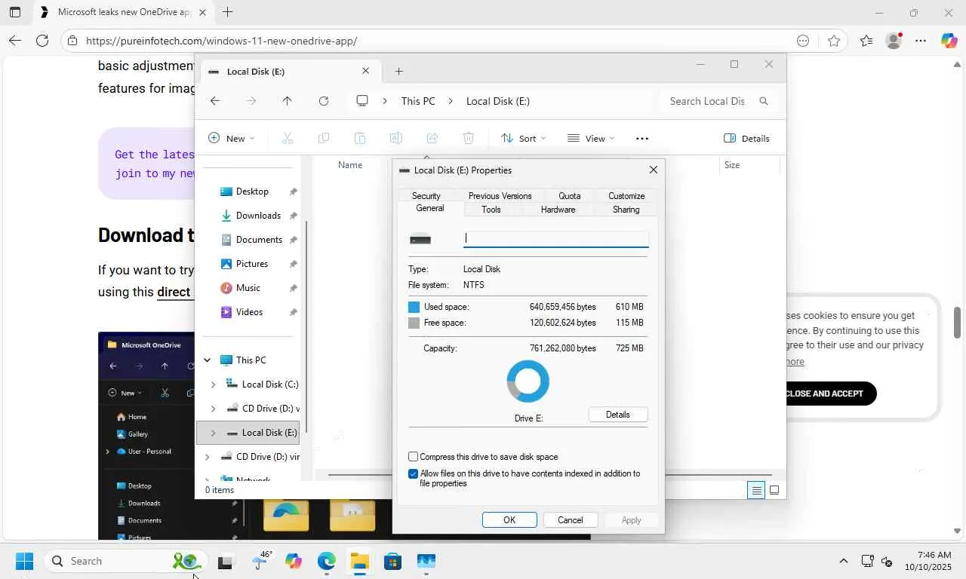This screenshot has height=579, width=966.
Task: Switch to the Hardware tab
Action: [x=558, y=210]
